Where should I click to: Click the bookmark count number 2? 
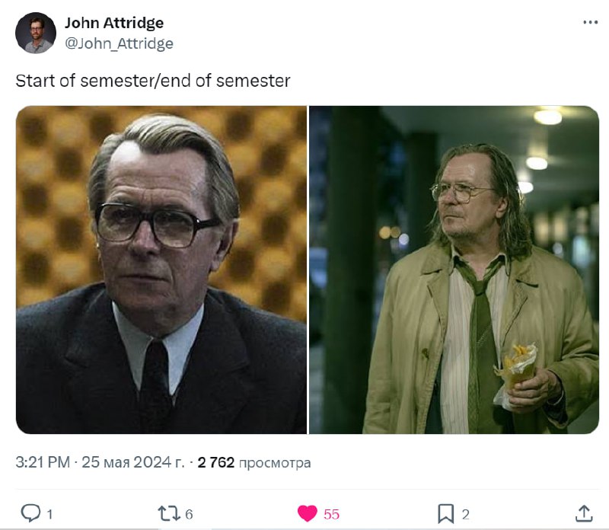click(x=466, y=515)
